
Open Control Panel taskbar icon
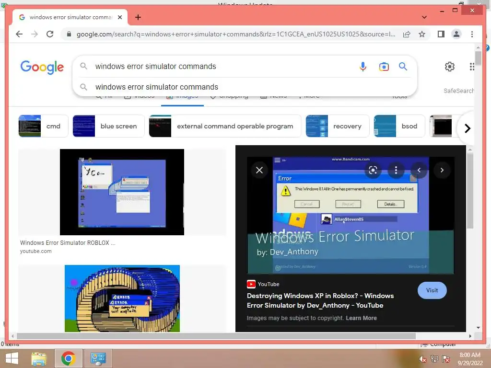98,358
